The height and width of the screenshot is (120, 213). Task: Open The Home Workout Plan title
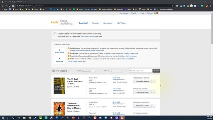[74, 106]
